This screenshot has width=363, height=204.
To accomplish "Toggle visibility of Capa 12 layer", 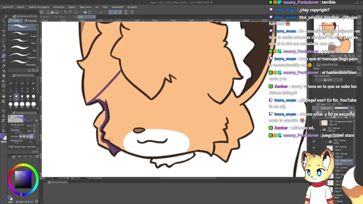I will pyautogui.click(x=314, y=155).
